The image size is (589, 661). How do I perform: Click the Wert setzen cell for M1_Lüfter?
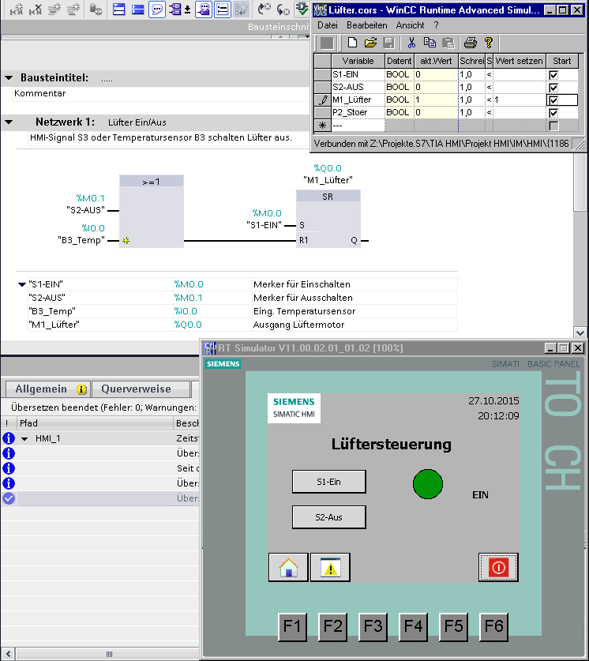518,100
